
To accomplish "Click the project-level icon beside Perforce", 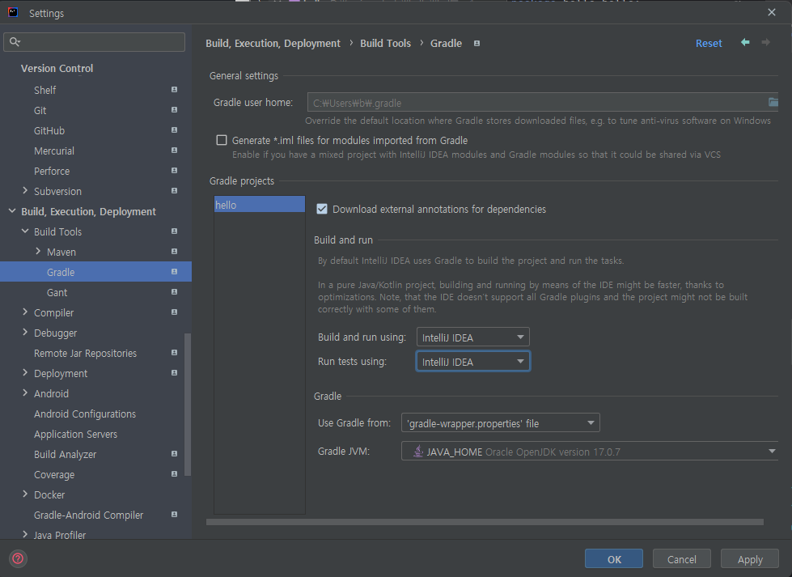I will (174, 170).
